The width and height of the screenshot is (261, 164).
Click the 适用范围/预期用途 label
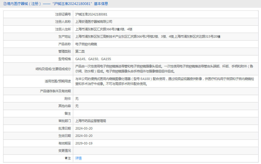(x=57, y=81)
